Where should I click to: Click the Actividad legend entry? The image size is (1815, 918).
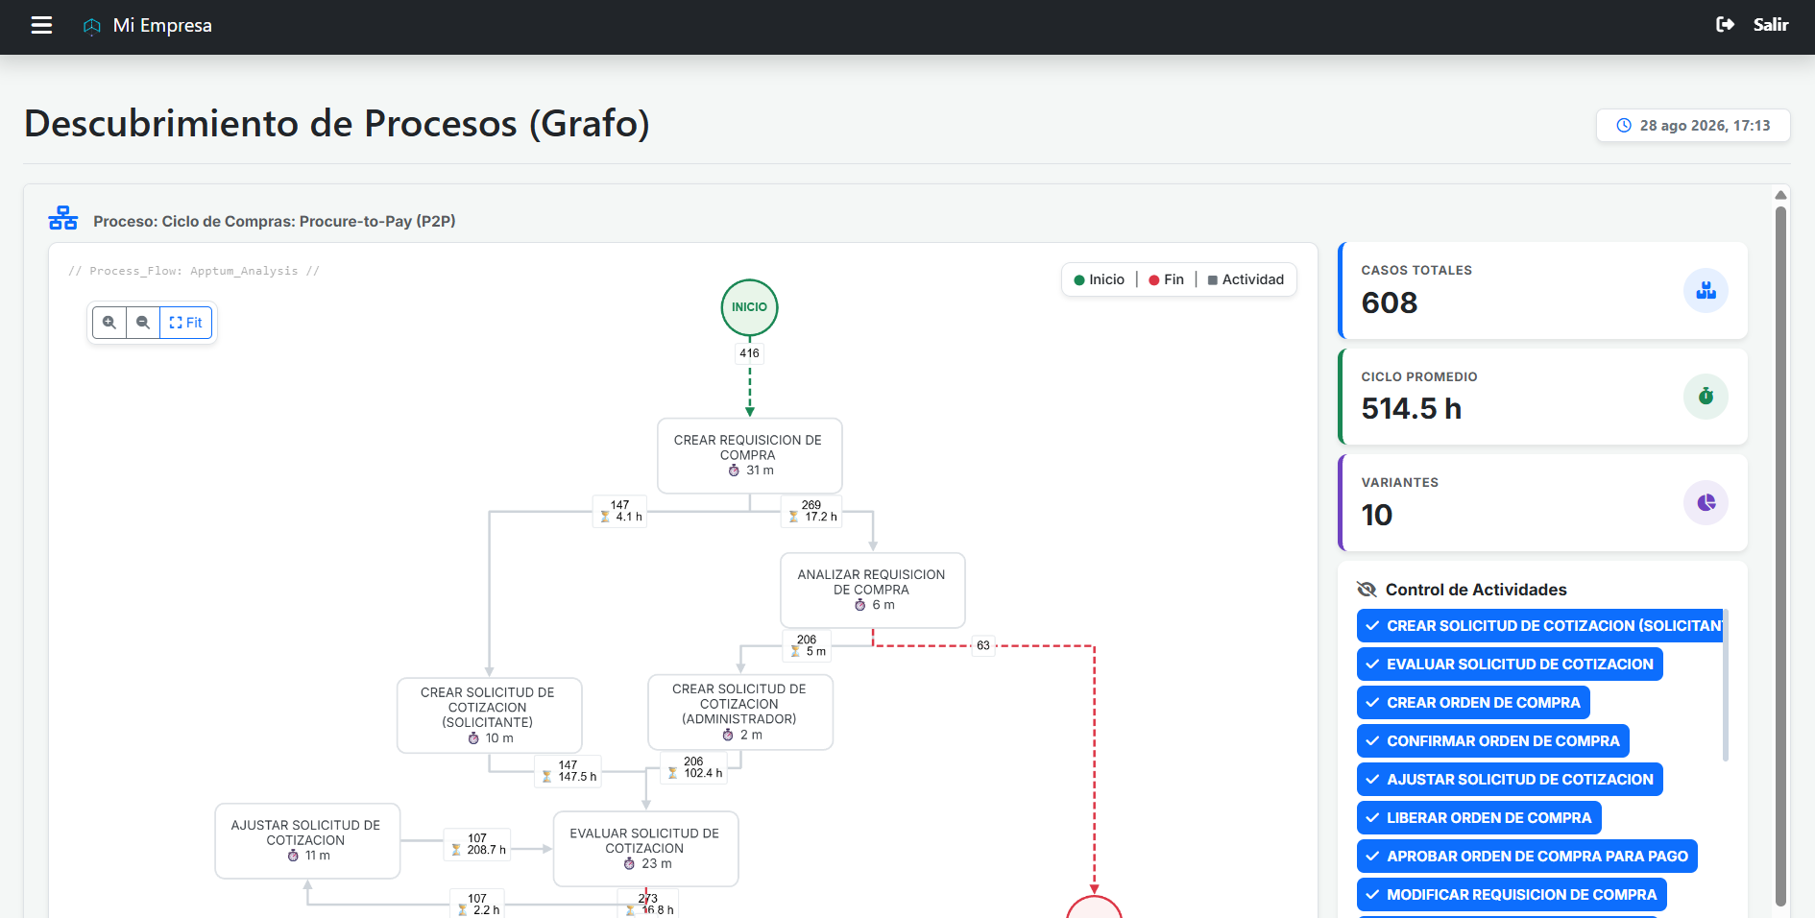[x=1246, y=279]
